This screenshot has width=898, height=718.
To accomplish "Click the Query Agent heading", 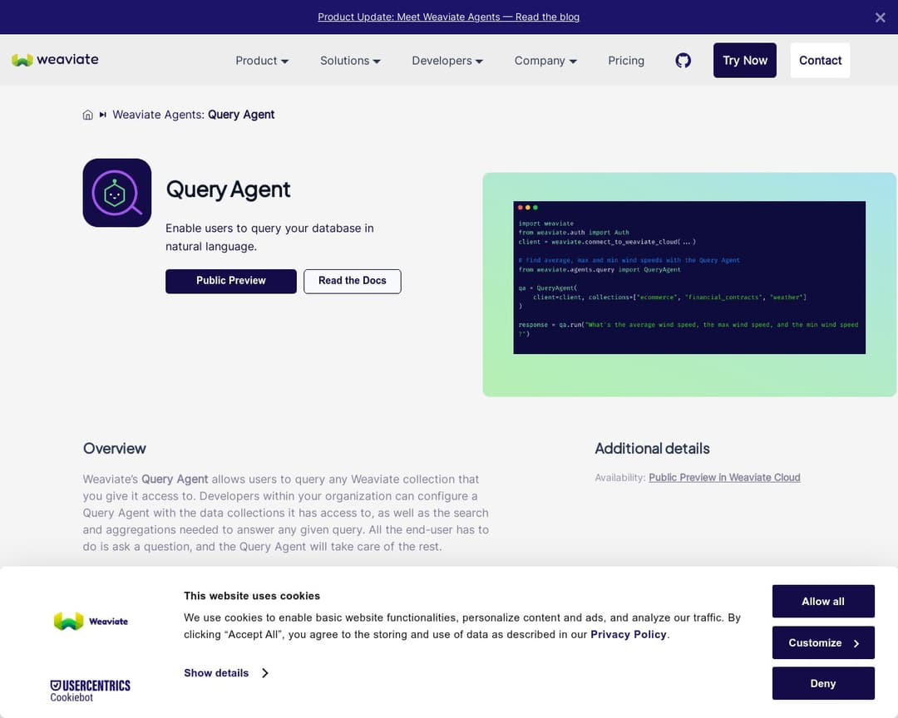I will 228,189.
